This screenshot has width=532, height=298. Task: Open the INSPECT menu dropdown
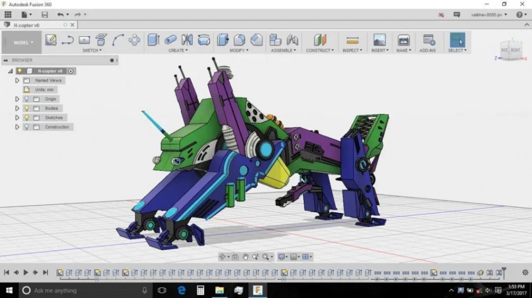coord(352,50)
